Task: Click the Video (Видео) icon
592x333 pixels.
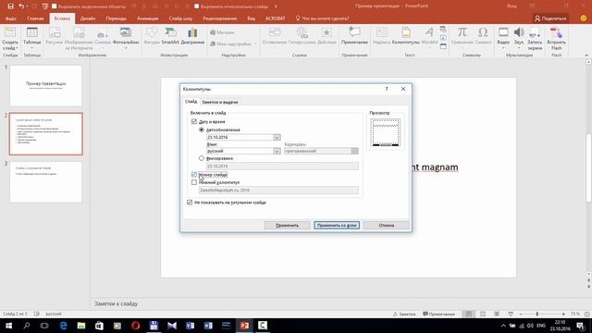Action: [x=503, y=32]
